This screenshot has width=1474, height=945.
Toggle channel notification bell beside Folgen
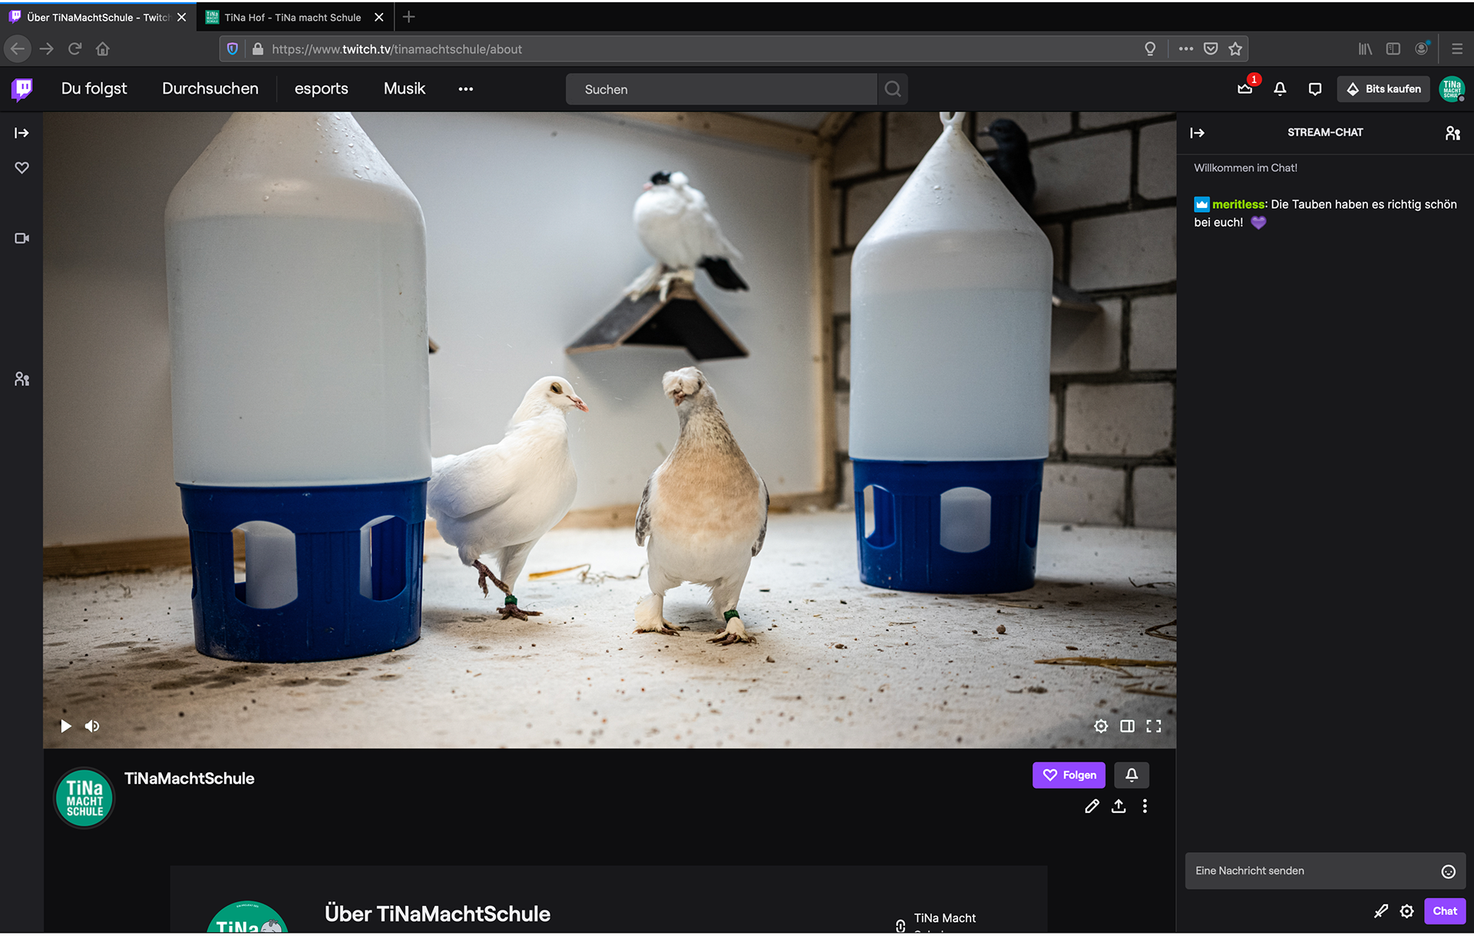tap(1132, 775)
